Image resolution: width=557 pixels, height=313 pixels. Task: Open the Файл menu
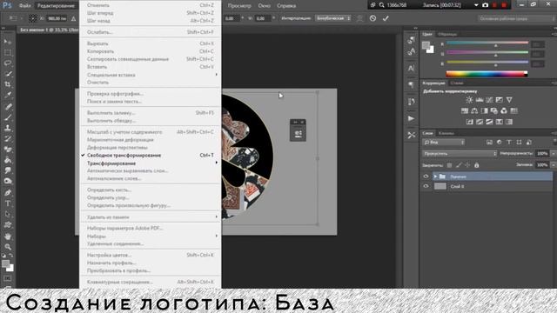[x=24, y=6]
